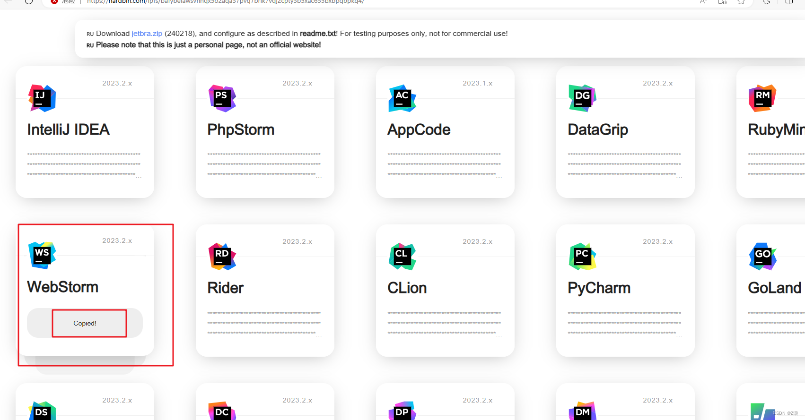Click the 2023.2.x version on DC card
The height and width of the screenshot is (420, 805).
[297, 400]
